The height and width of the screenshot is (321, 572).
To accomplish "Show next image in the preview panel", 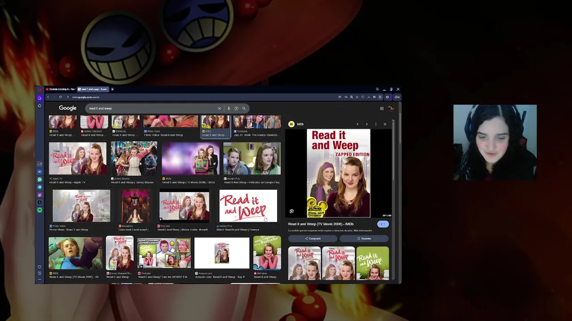I will click(366, 124).
